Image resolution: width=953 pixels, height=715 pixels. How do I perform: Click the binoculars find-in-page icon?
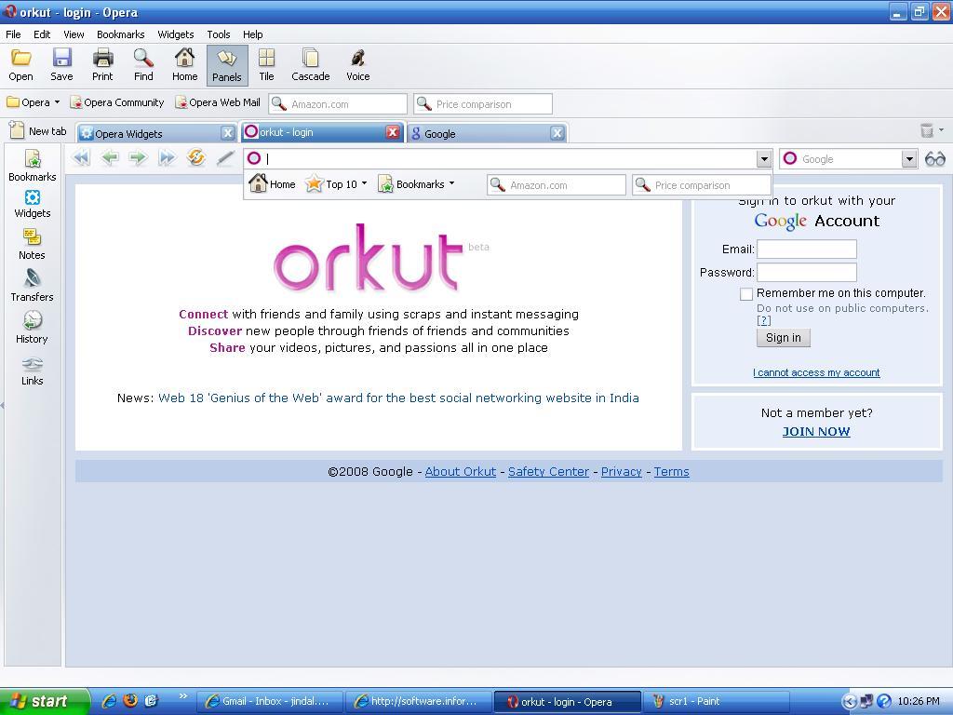934,158
